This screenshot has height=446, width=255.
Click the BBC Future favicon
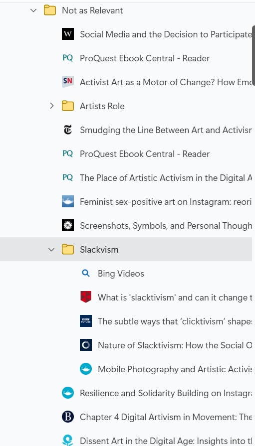(x=86, y=321)
